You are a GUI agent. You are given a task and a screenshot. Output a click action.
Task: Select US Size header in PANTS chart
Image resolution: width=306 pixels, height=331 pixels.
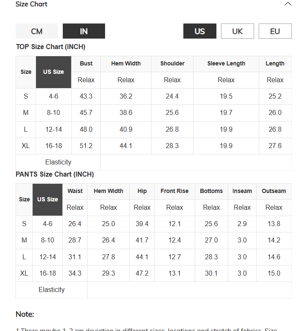tap(48, 200)
